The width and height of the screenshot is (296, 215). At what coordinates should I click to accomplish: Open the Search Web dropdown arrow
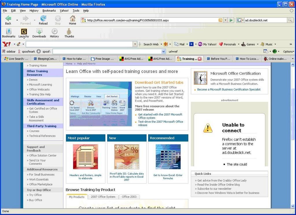point(161,44)
